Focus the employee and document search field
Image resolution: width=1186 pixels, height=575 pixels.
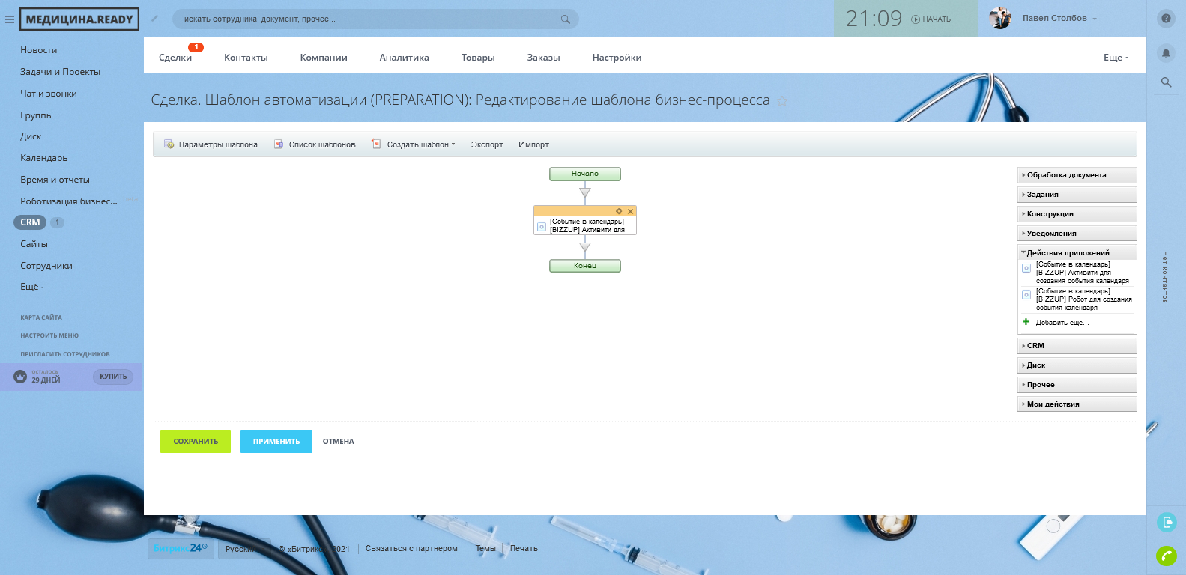367,19
